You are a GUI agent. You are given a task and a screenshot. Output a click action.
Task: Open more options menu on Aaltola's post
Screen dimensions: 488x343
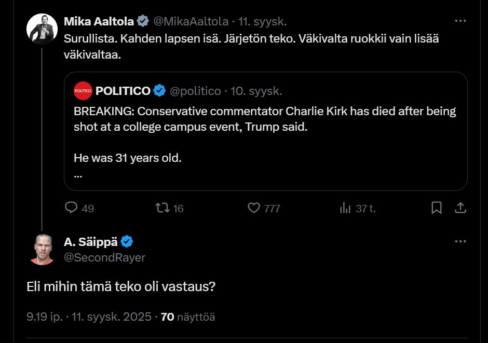[x=460, y=21]
